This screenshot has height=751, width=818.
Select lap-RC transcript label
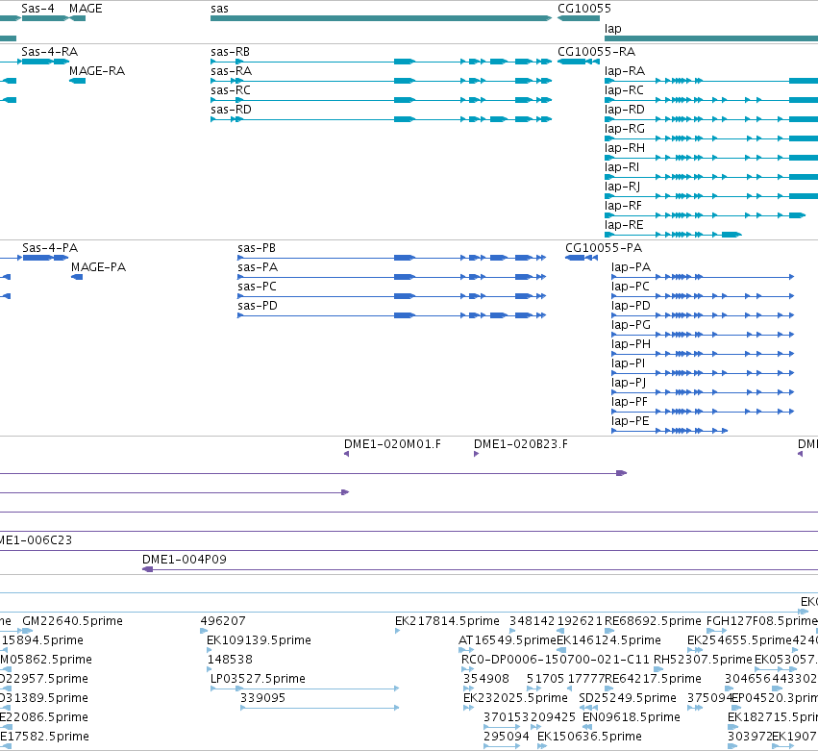click(624, 90)
